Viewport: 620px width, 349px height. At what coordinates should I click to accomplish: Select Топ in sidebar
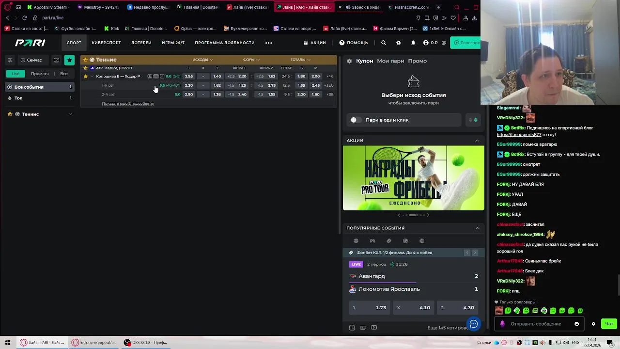click(39, 98)
